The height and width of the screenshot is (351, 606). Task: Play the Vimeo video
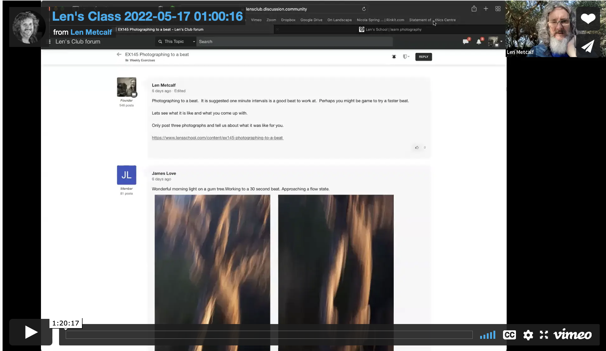pos(31,332)
